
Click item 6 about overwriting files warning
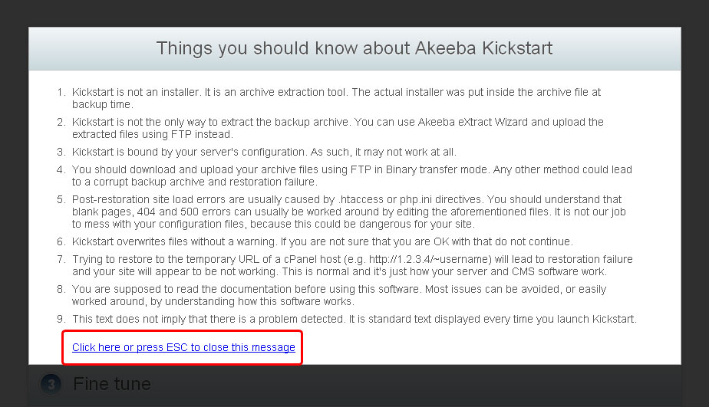click(322, 241)
